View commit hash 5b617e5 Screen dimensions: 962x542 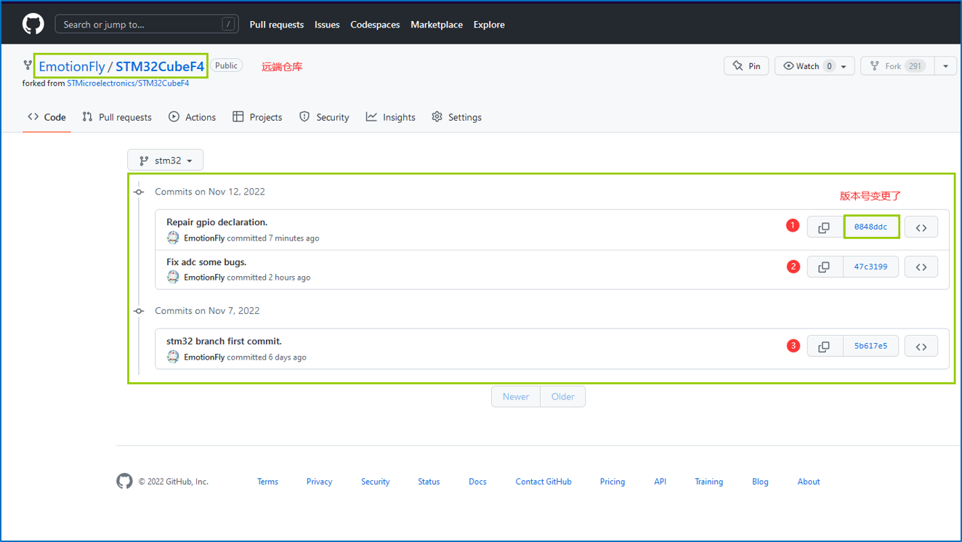(x=870, y=347)
